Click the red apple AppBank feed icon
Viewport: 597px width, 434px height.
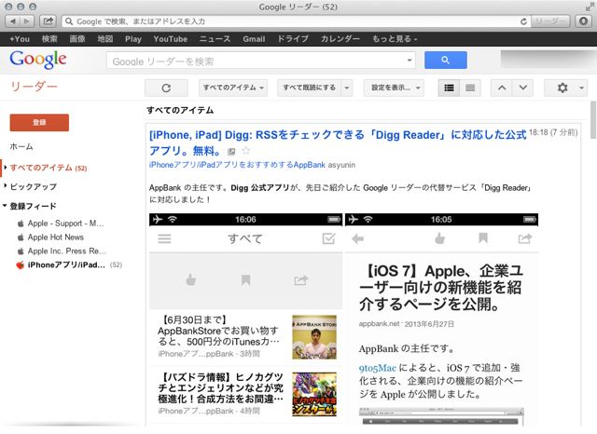(x=21, y=264)
